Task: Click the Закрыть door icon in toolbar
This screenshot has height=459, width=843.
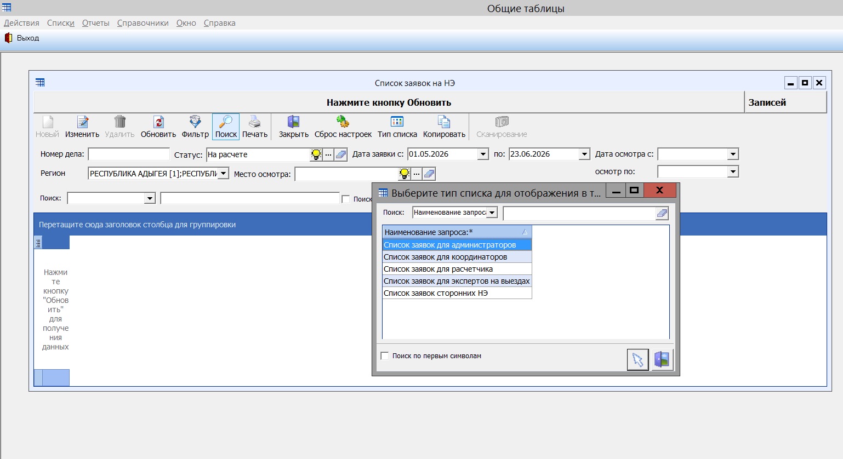Action: [294, 122]
